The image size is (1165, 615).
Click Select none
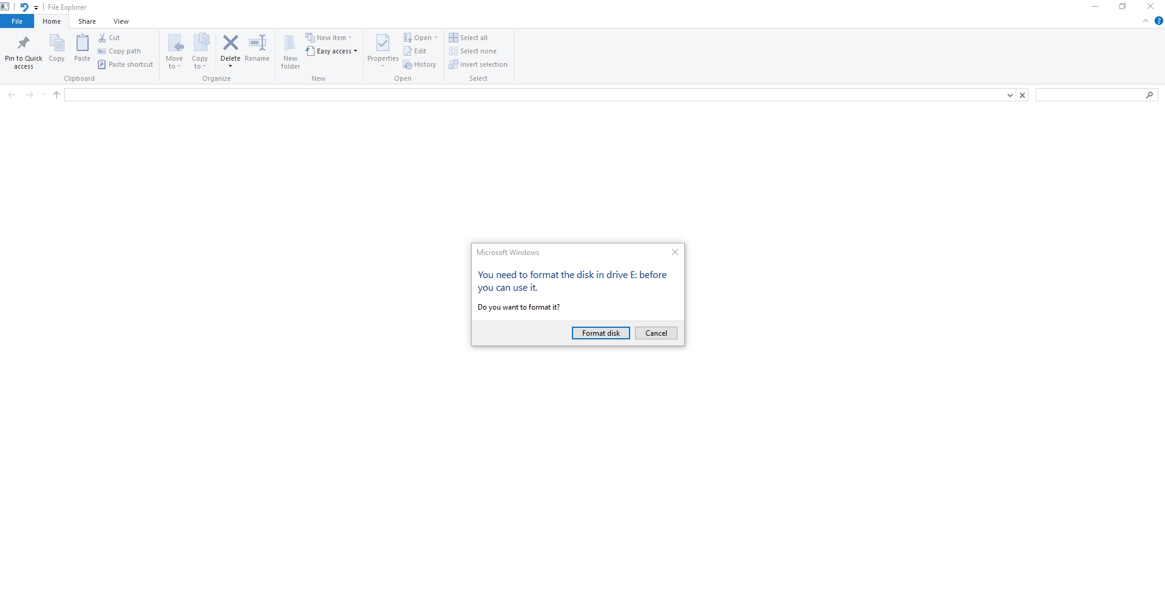472,51
